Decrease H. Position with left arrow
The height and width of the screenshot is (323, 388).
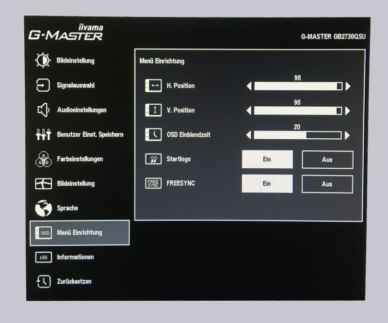(x=249, y=86)
